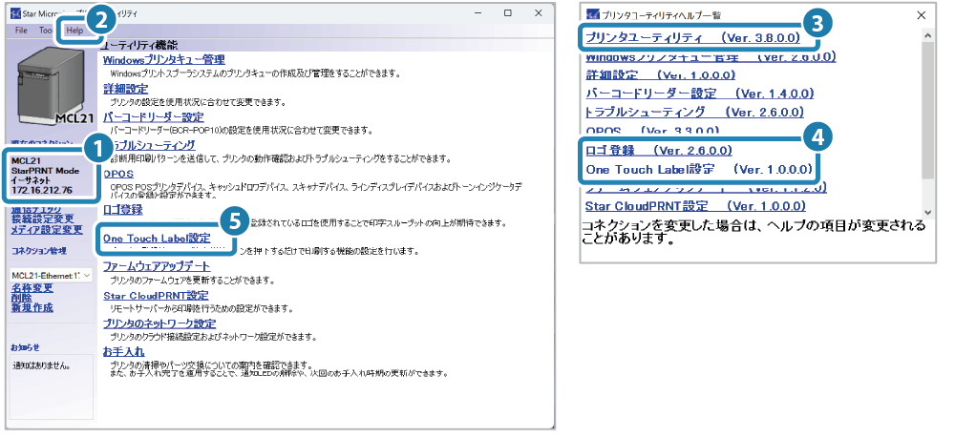955x438 pixels.
Task: Open Windowsプリンタキュー管理 link in main window
Action: tap(164, 59)
